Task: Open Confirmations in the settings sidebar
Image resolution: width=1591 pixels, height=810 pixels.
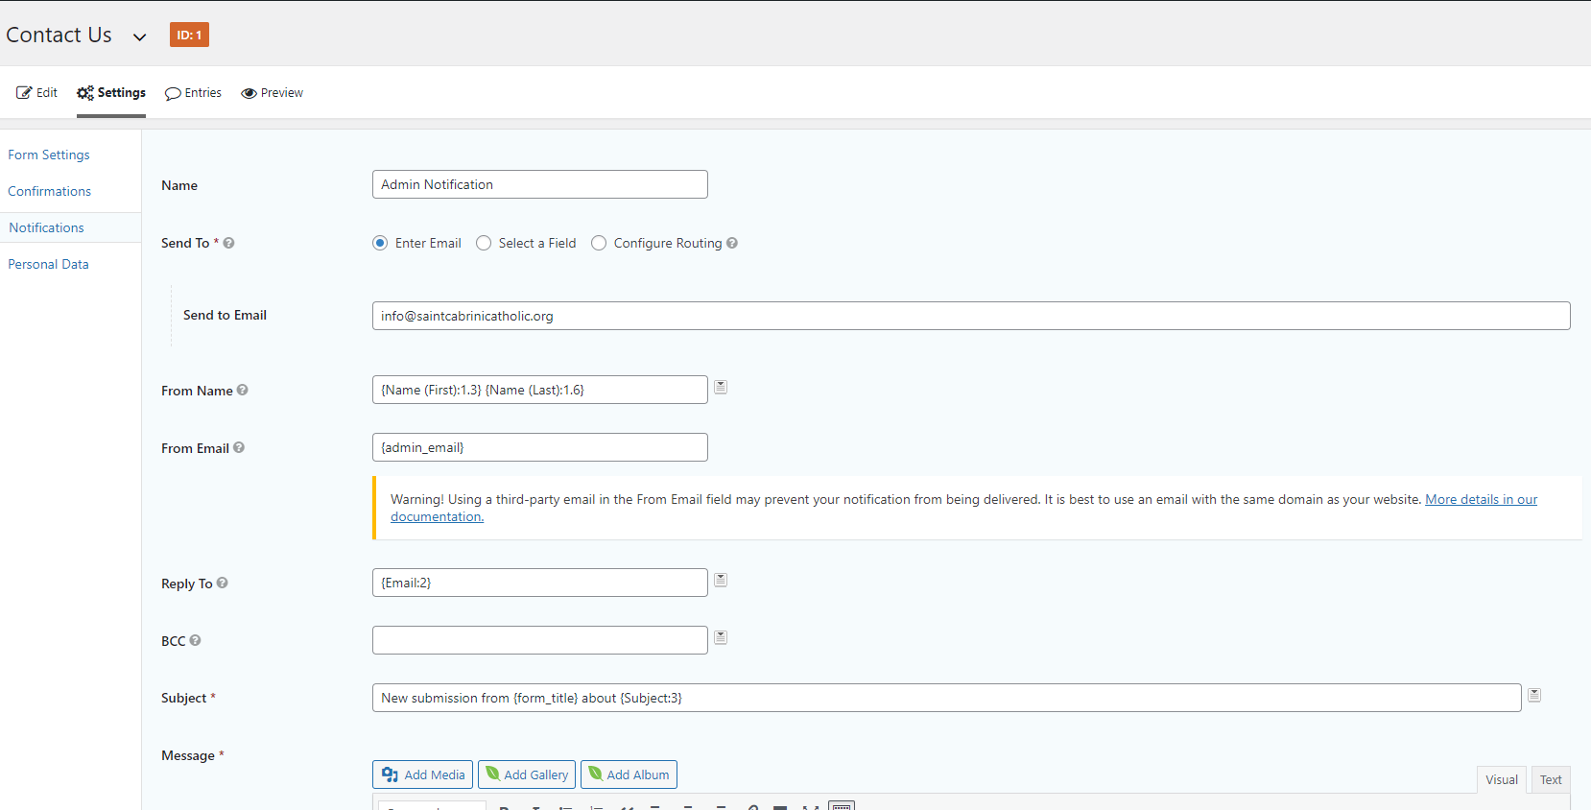Action: (50, 191)
